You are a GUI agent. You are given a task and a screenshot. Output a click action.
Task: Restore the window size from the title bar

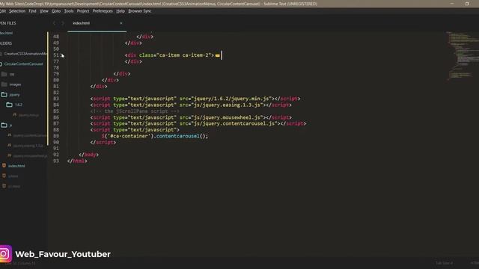coord(467,4)
